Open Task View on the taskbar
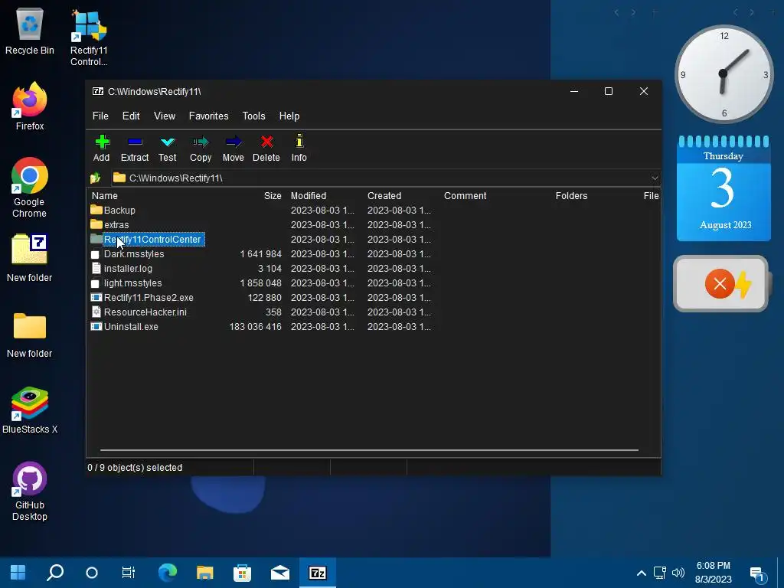784x588 pixels. point(129,573)
